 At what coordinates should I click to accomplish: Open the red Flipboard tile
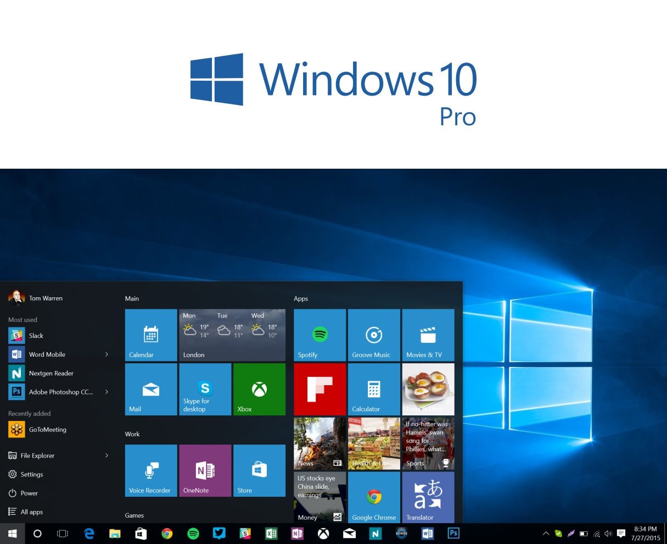320,389
